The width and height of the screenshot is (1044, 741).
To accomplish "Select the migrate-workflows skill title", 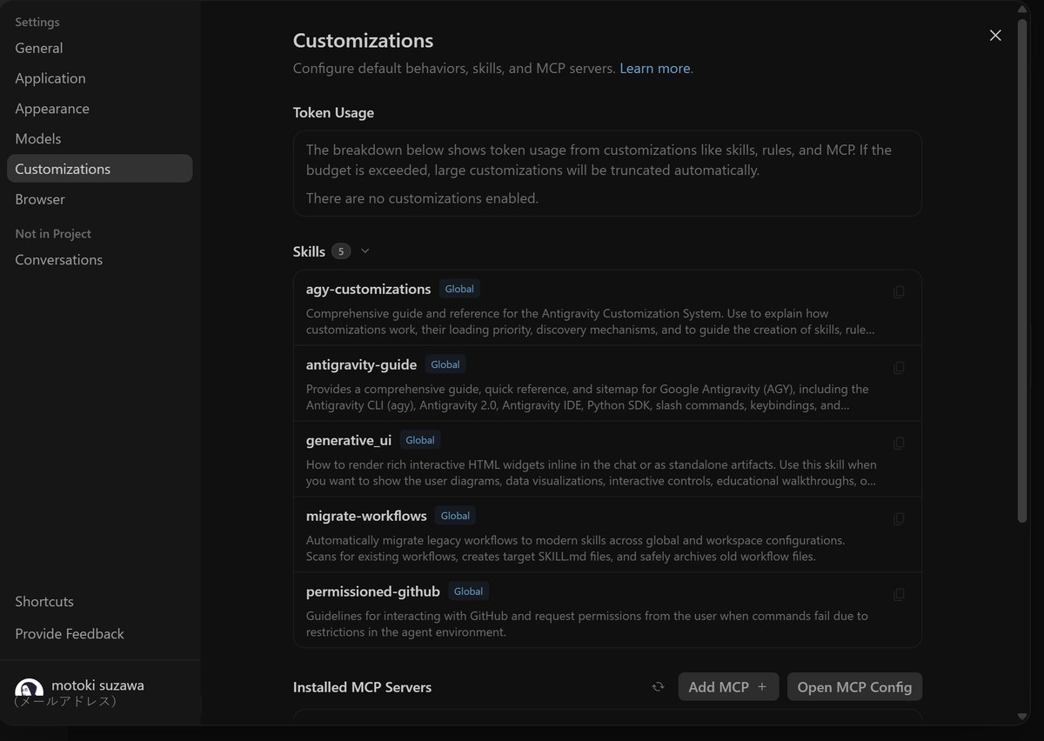I will [366, 516].
